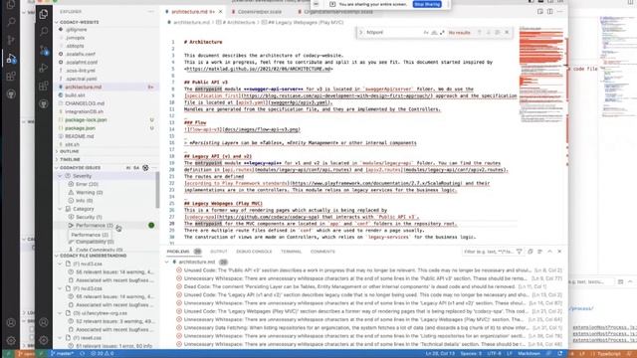The image size is (637, 358).
Task: Switch to second Scala file tab
Action: coord(259,12)
